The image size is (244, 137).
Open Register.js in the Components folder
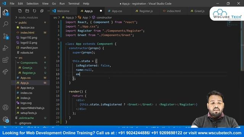(29, 73)
